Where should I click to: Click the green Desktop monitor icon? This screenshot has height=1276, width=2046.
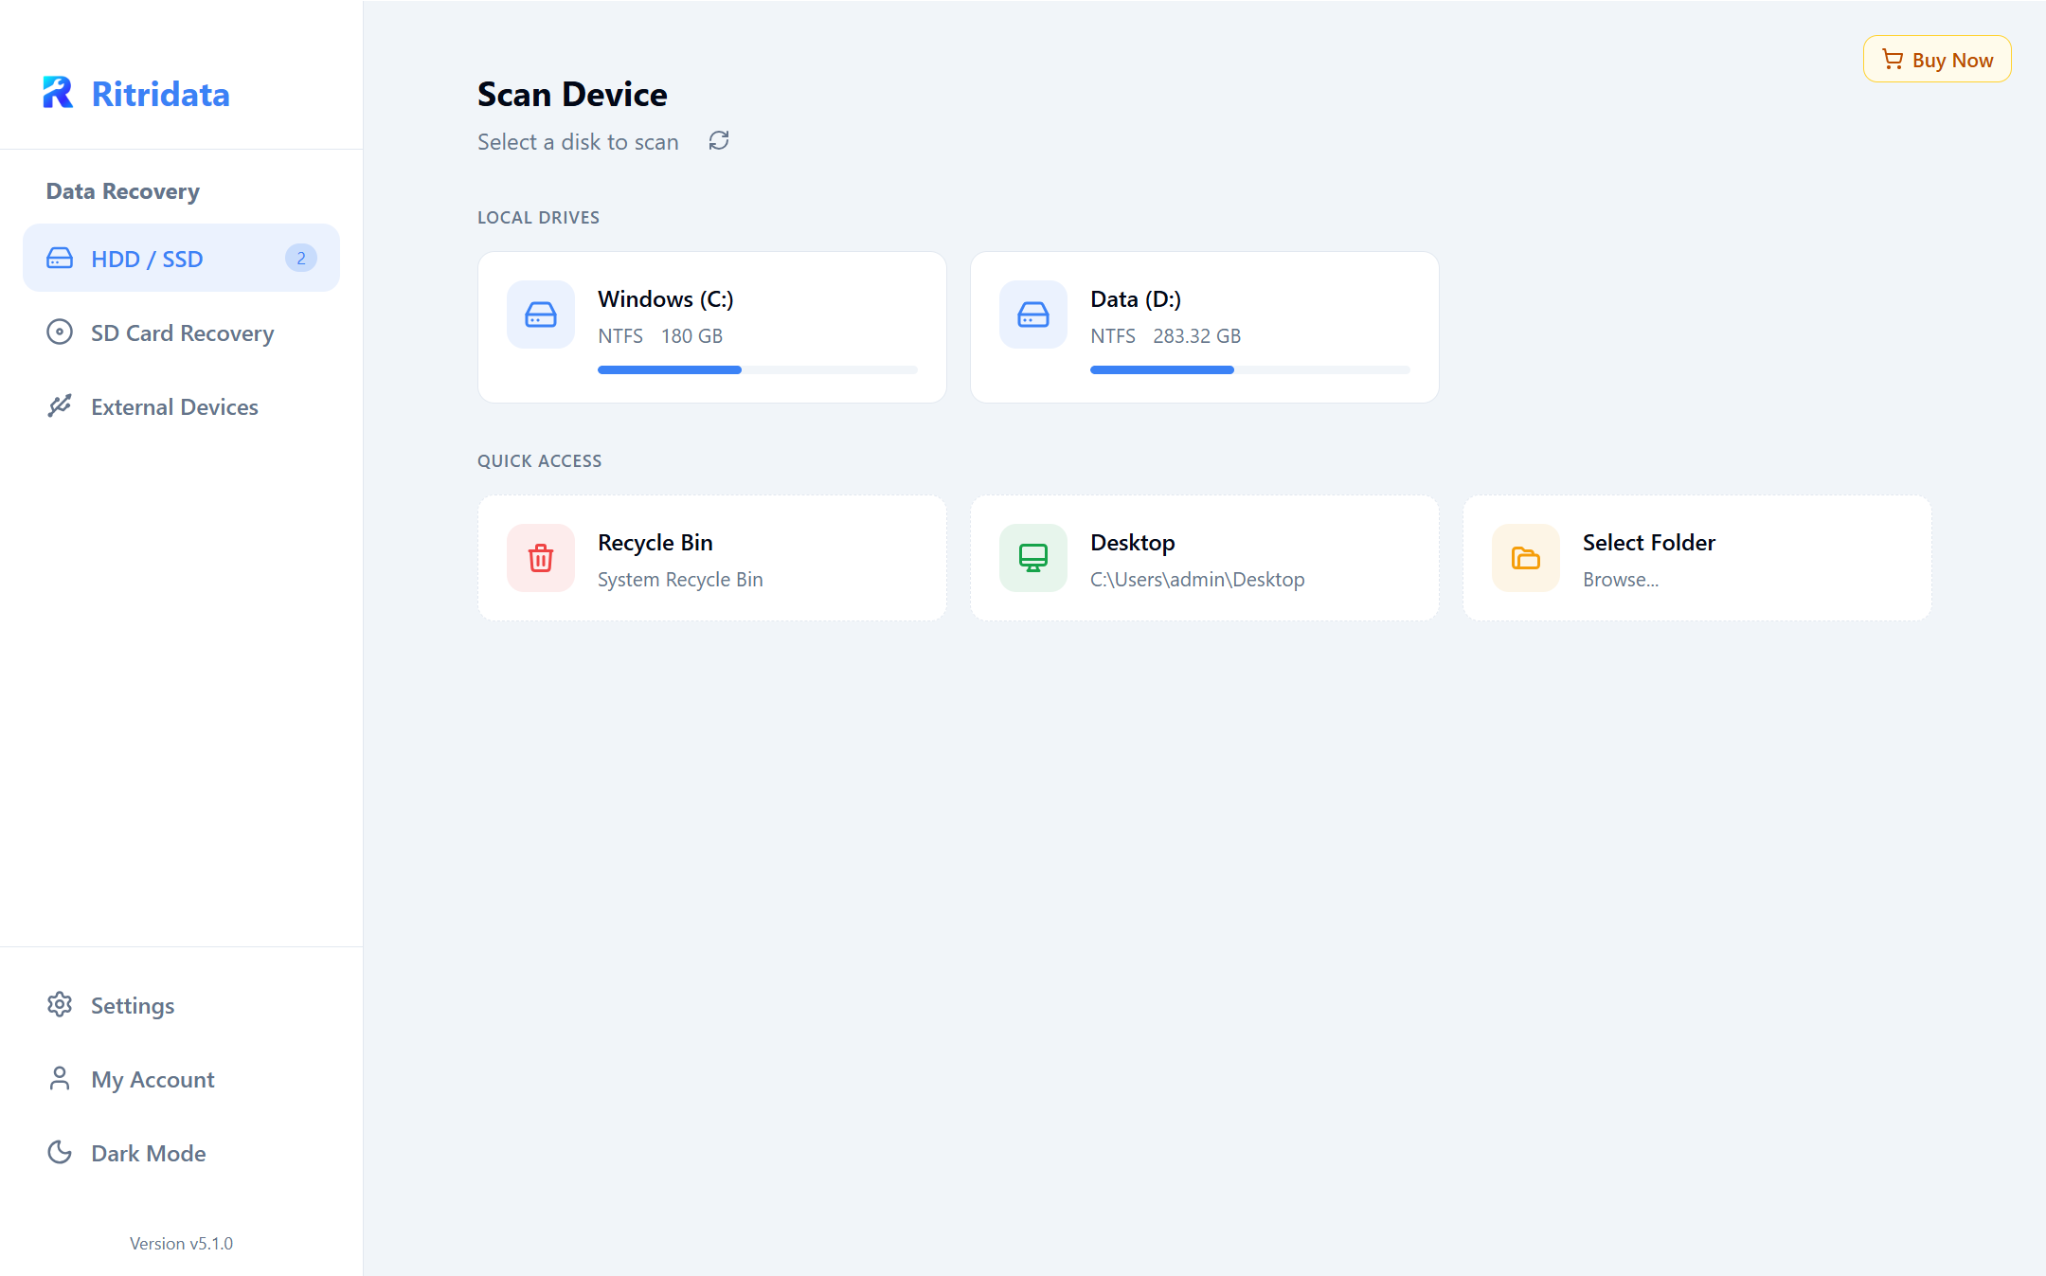[x=1033, y=558]
